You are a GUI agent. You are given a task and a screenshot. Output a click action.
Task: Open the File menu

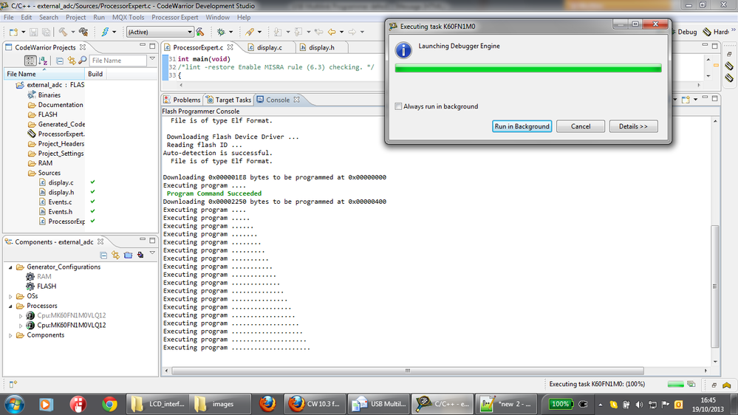pyautogui.click(x=8, y=18)
